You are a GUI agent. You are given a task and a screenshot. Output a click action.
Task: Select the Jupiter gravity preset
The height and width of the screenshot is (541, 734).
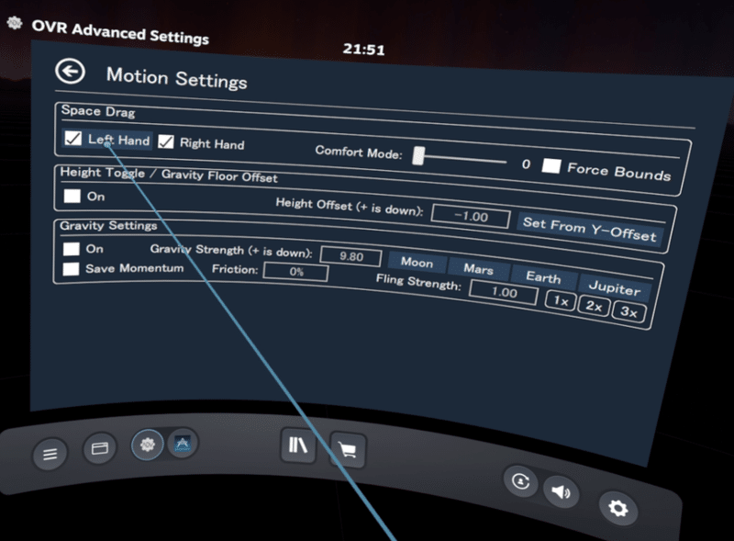615,288
